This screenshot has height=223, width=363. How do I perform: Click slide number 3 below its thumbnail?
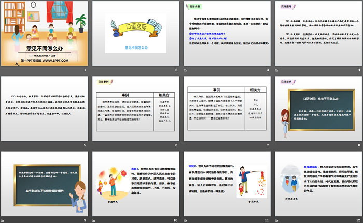pyautogui.click(x=268, y=70)
